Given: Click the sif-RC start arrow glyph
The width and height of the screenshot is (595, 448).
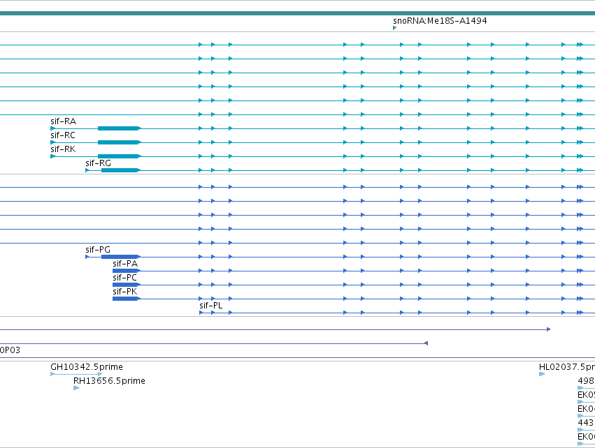Looking at the screenshot, I should 52,142.
